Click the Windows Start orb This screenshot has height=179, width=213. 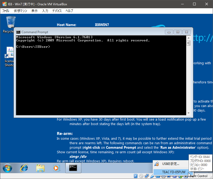coord(7,168)
